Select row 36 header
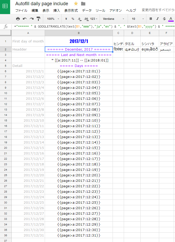This screenshot has width=175, height=242. (x=6, y=235)
